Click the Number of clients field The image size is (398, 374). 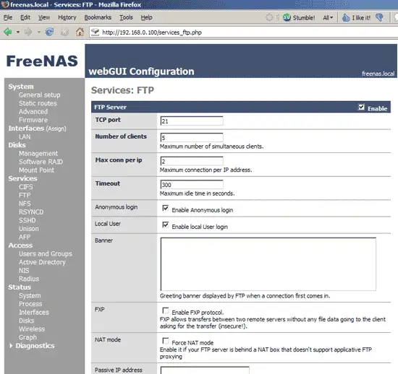tap(192, 137)
